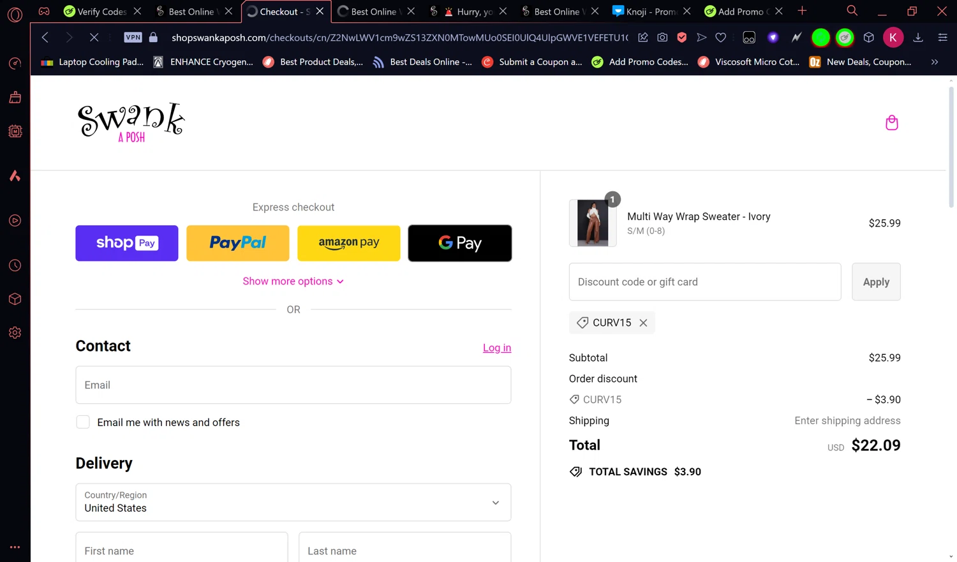Open the Player sidebar icon
This screenshot has height=562, width=957.
click(15, 221)
